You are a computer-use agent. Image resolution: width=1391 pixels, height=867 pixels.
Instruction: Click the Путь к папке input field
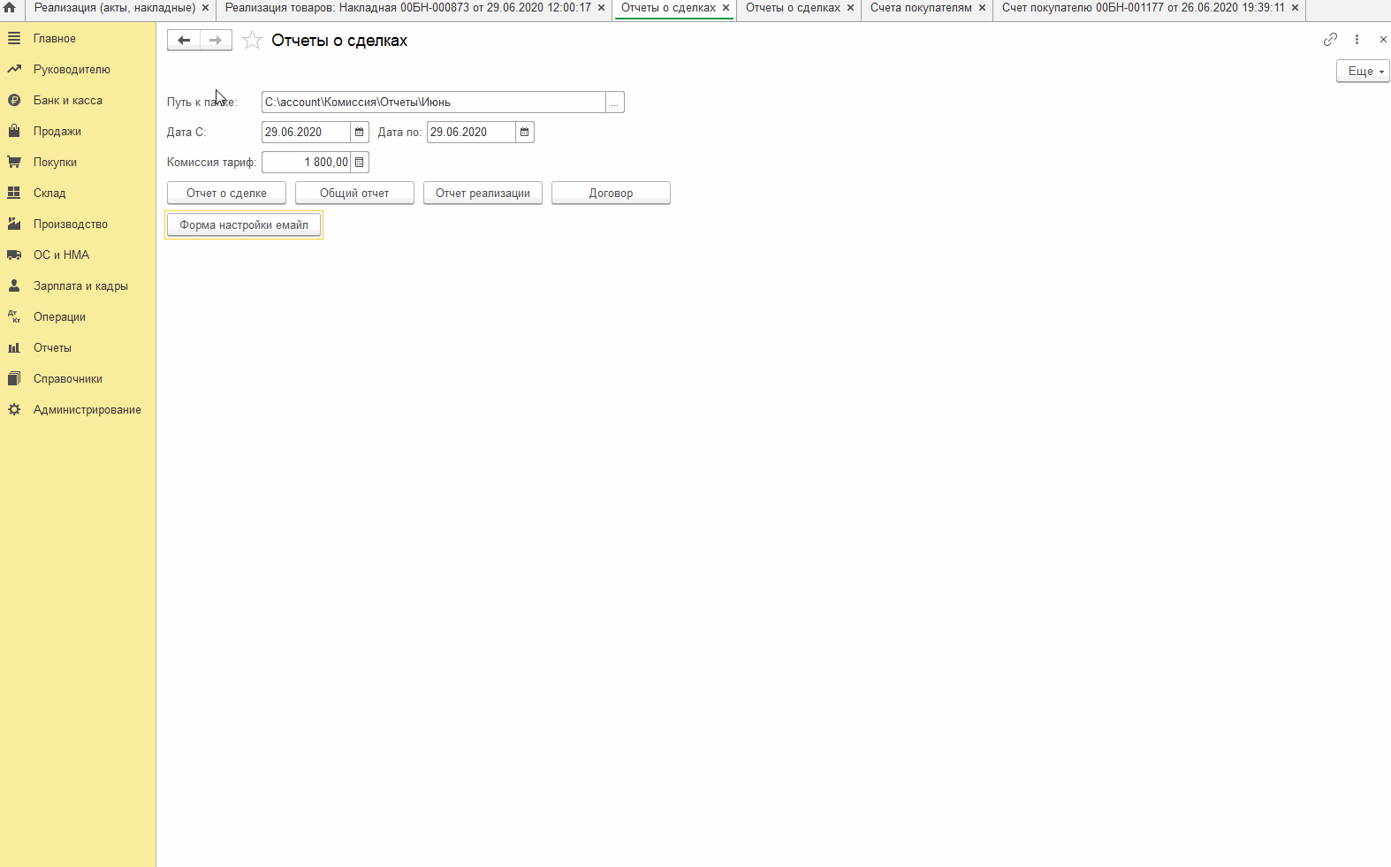433,103
